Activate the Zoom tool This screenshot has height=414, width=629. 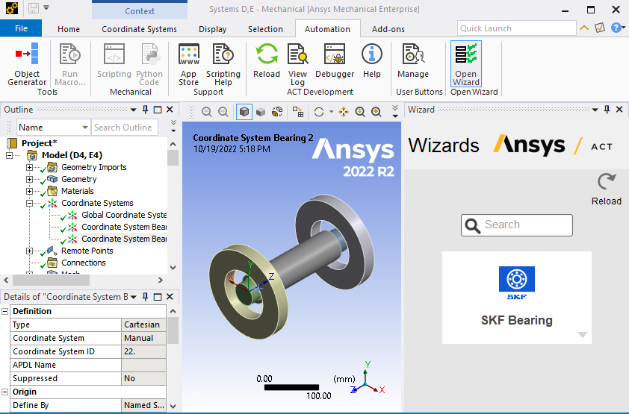[x=360, y=112]
